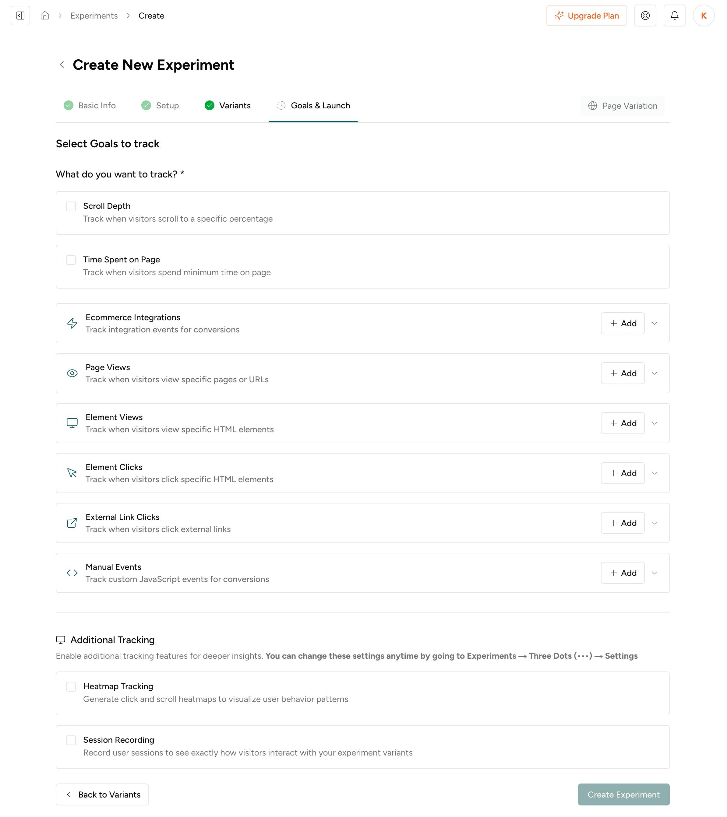
Task: Open the notifications bell
Action: 674,16
